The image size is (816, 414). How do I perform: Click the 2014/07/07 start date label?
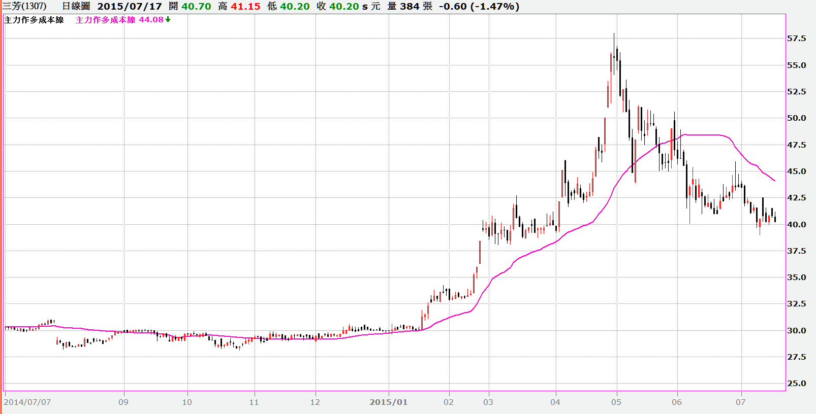27,402
